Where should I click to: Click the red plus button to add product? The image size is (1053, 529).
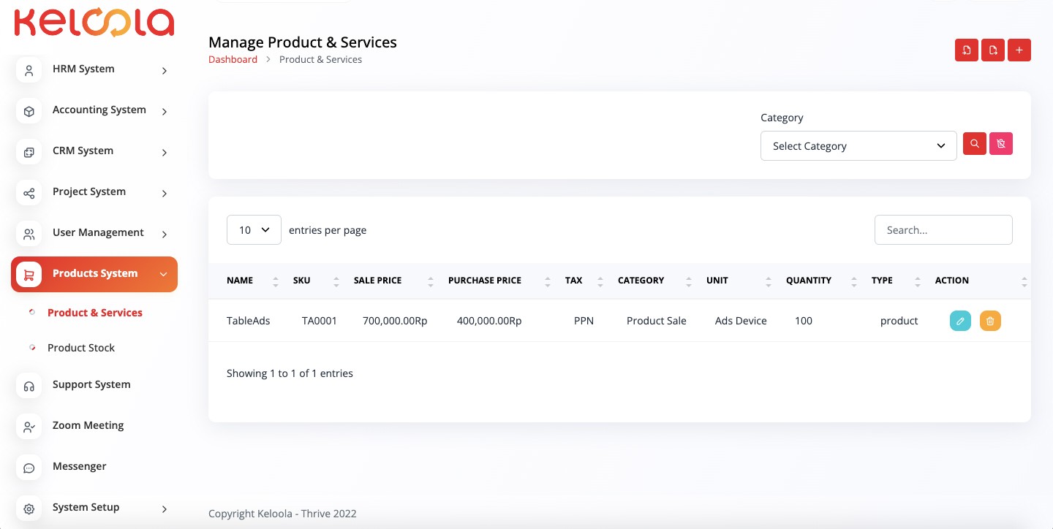[1019, 50]
